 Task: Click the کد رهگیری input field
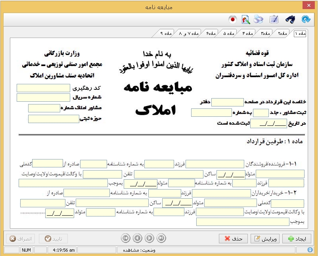point(43,88)
